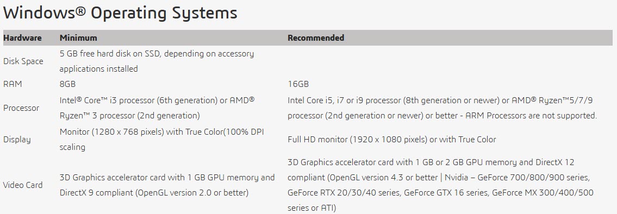Select the Minimum column header
The height and width of the screenshot is (214, 617).
coord(78,38)
